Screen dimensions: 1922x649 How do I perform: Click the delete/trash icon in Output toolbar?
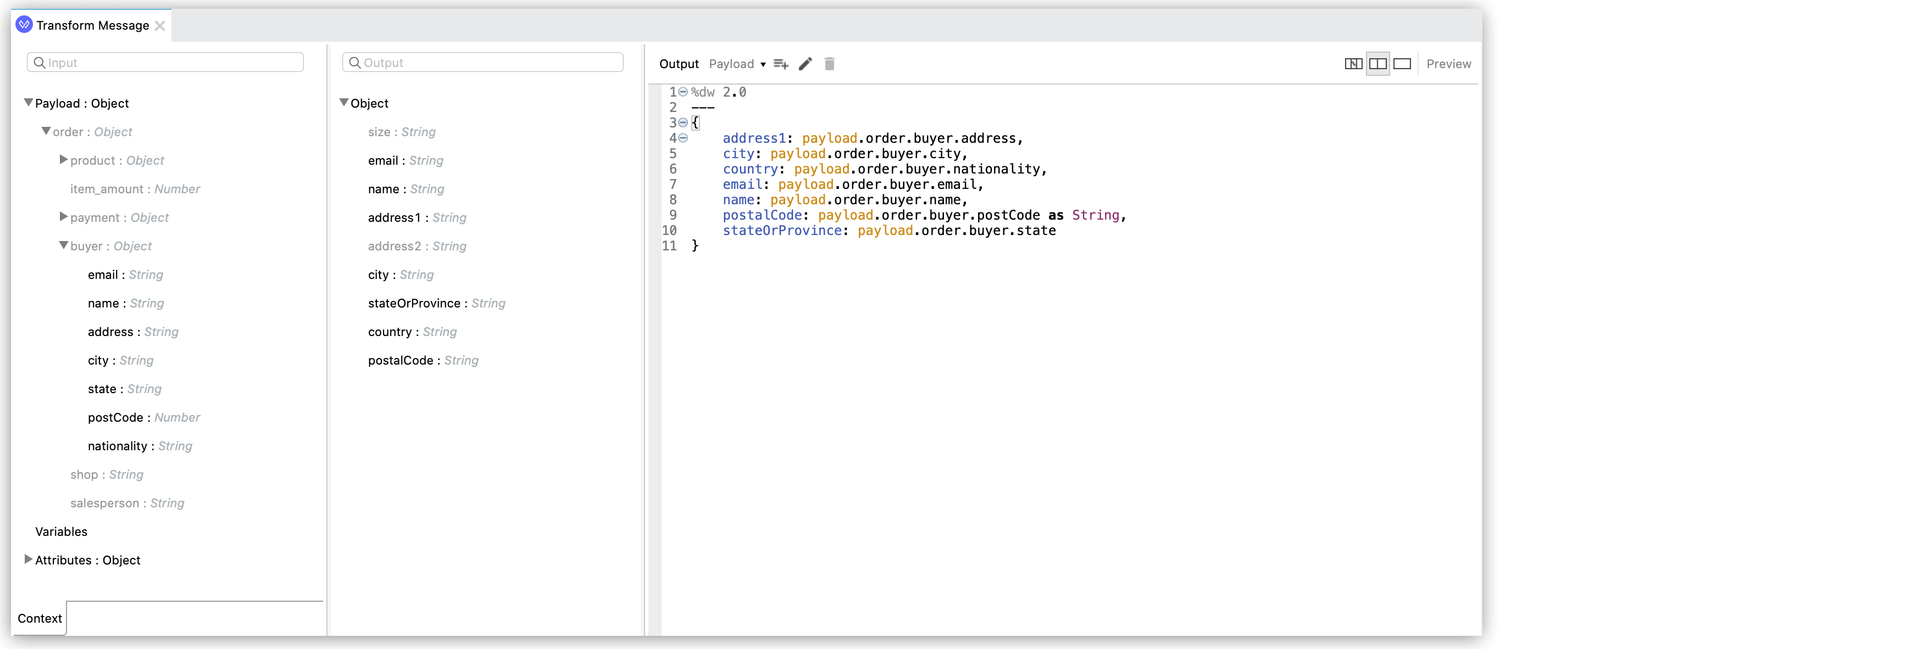827,64
